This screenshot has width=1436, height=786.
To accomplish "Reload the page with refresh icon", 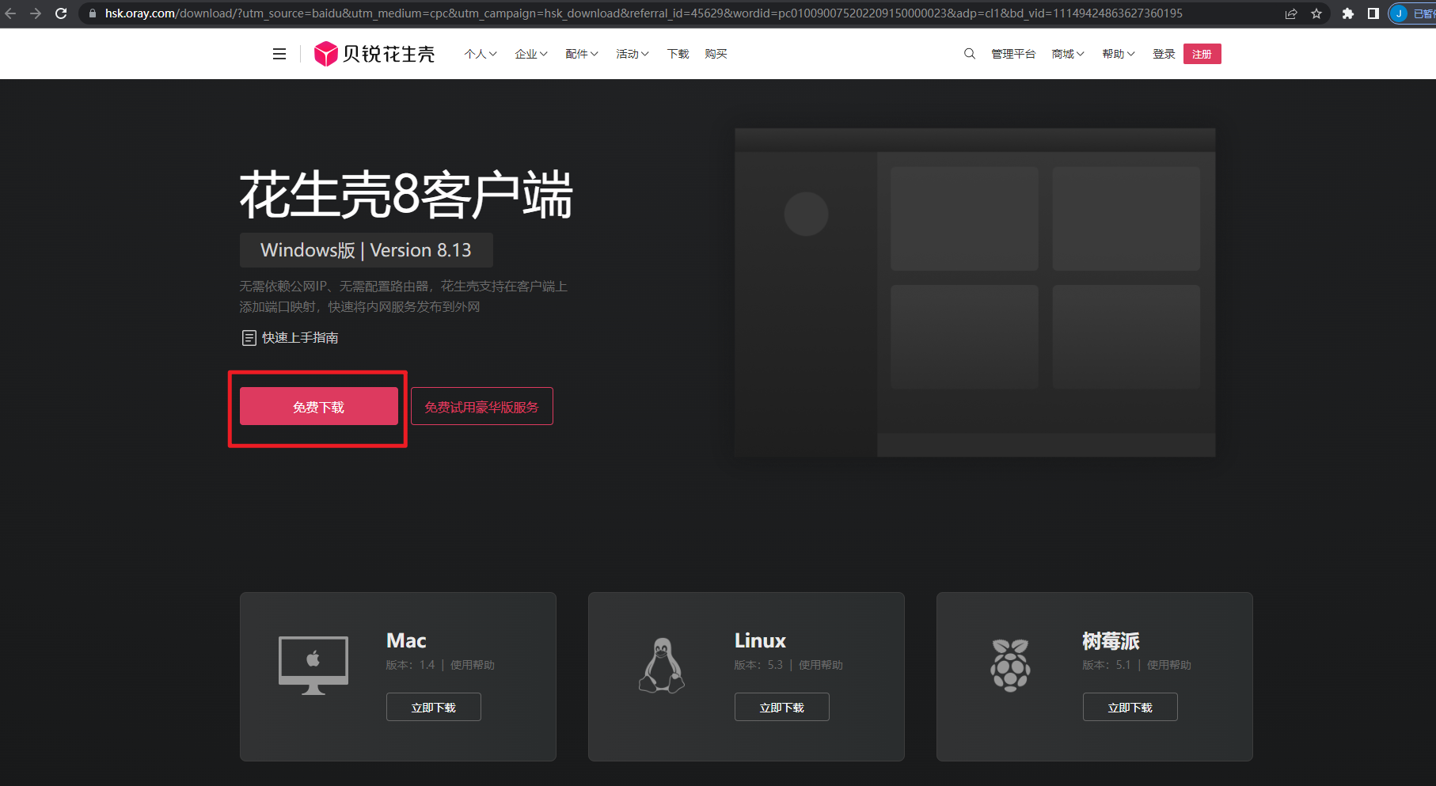I will (x=61, y=13).
